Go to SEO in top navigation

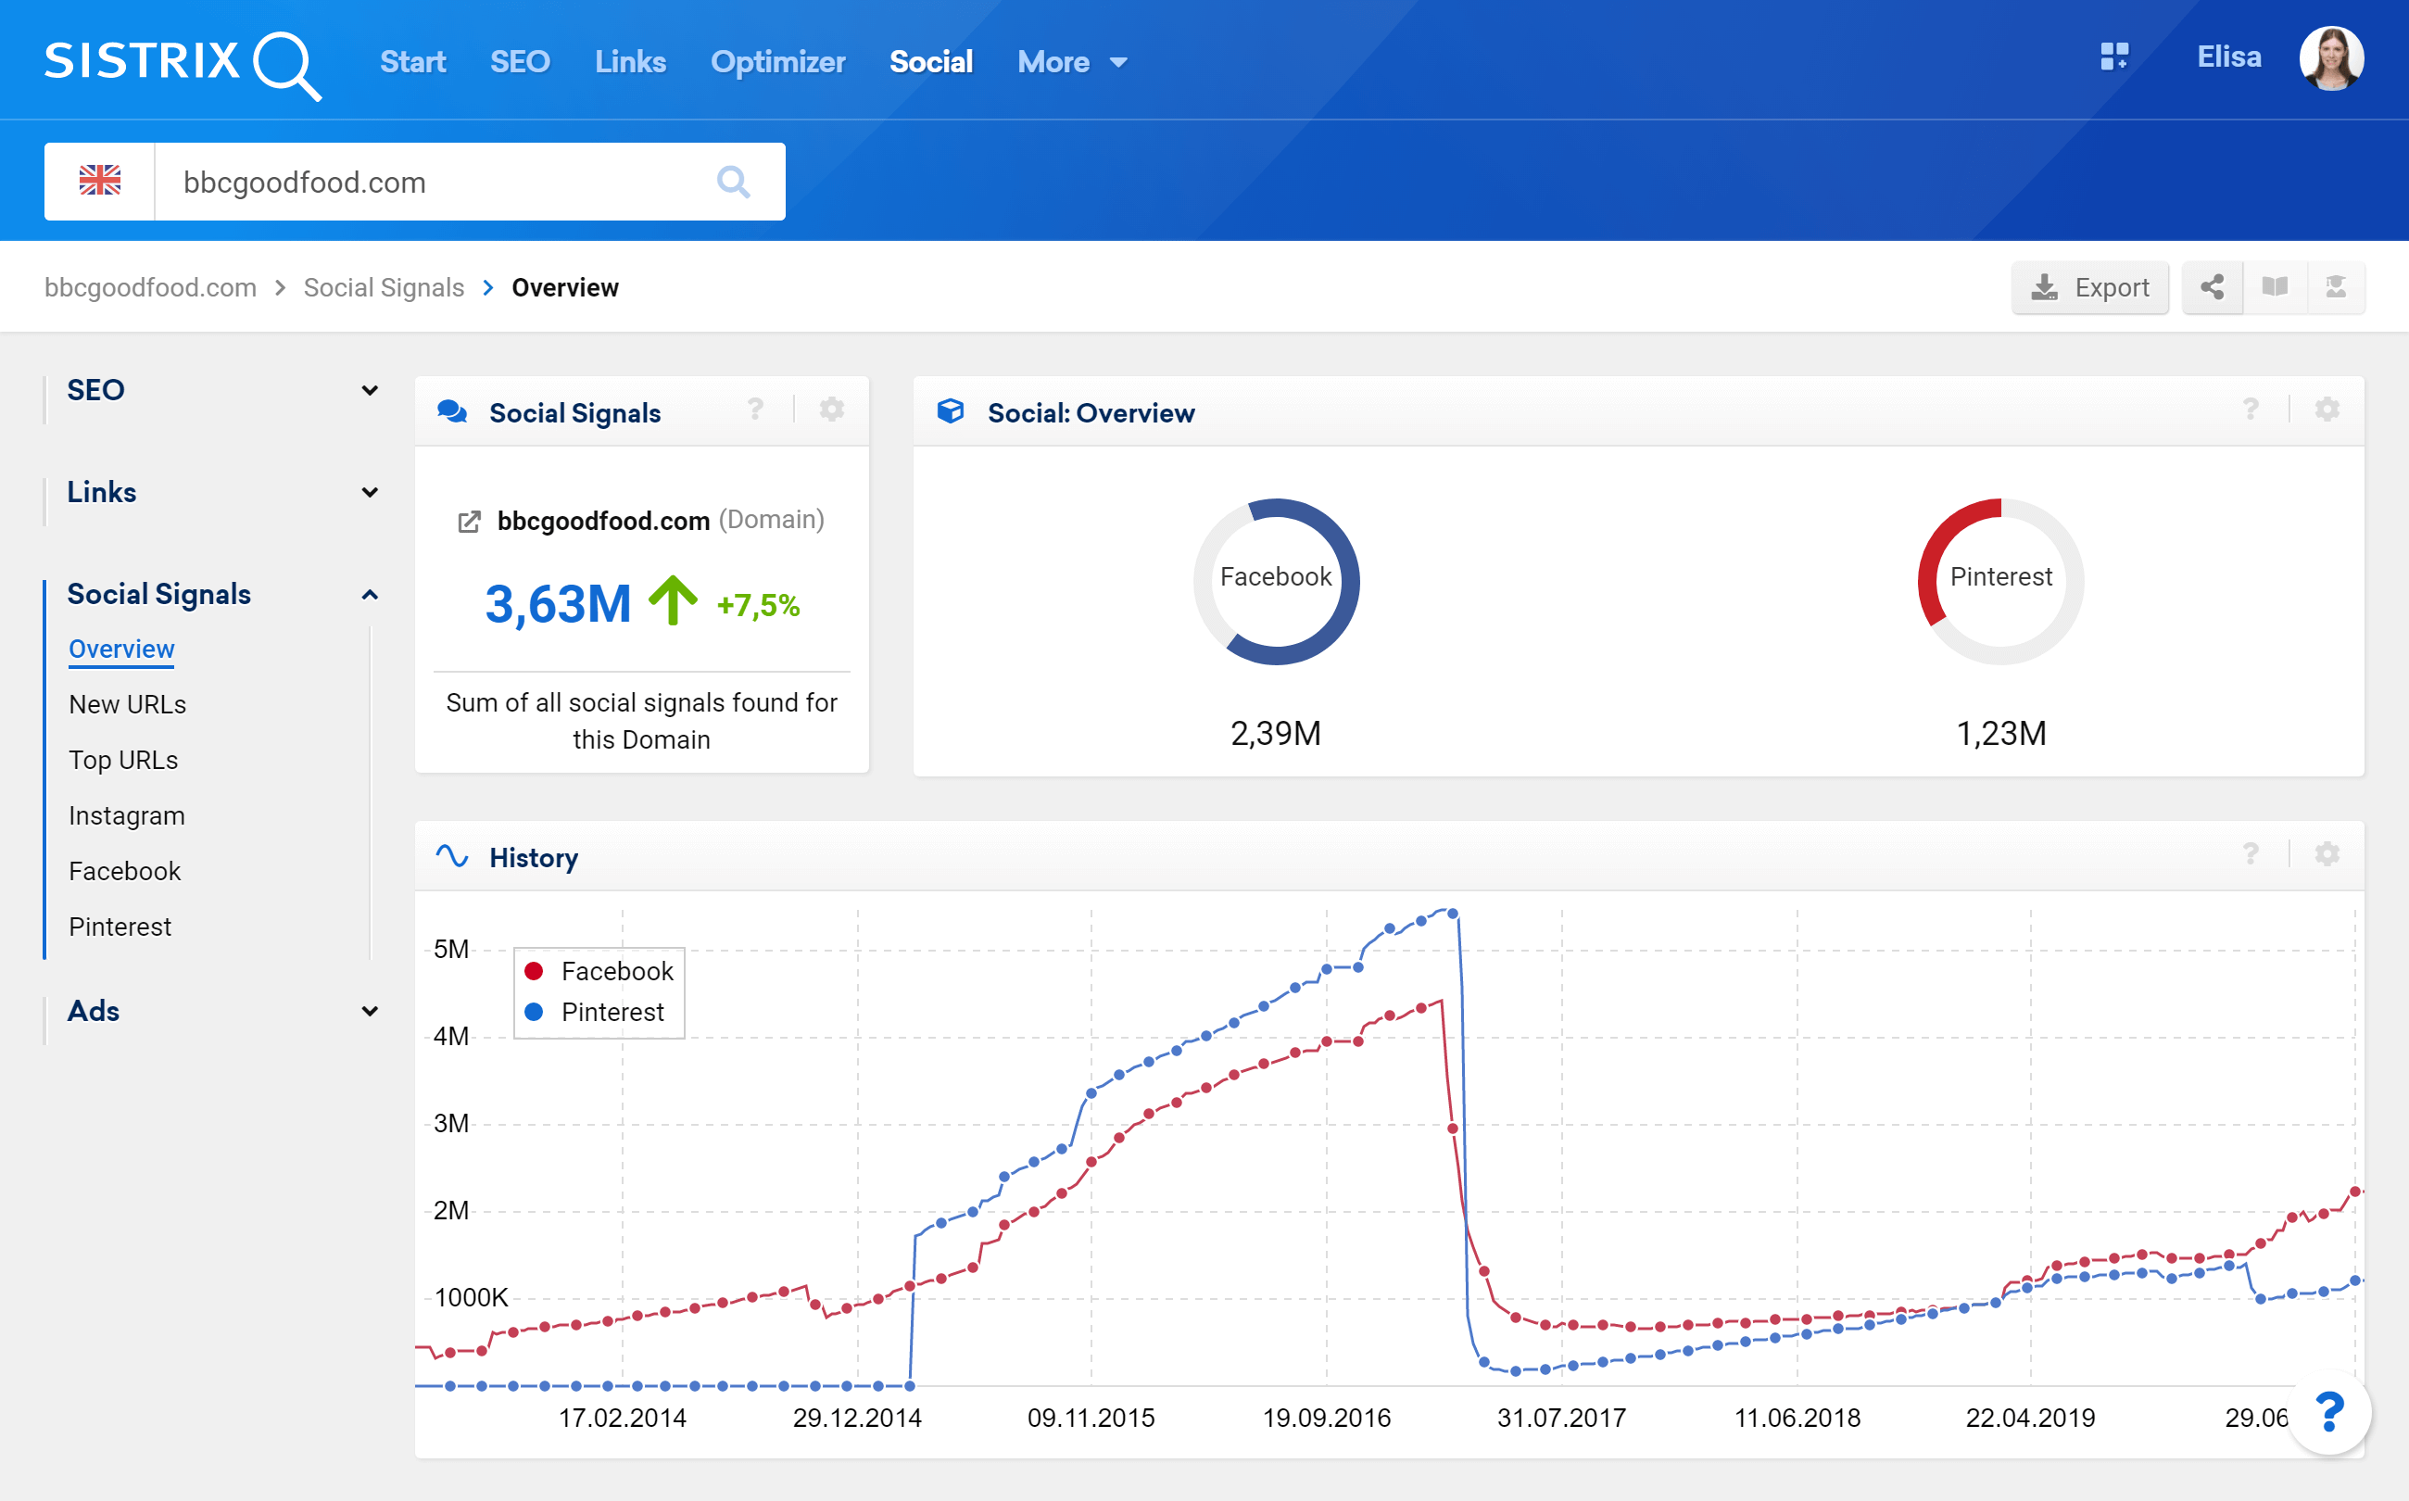(x=520, y=63)
